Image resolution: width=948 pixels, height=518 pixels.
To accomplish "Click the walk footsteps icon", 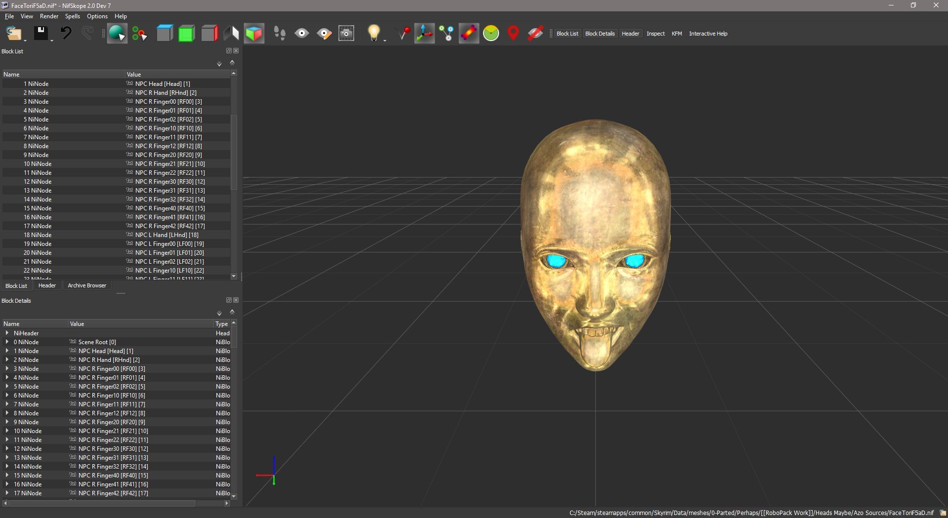I will (x=280, y=34).
